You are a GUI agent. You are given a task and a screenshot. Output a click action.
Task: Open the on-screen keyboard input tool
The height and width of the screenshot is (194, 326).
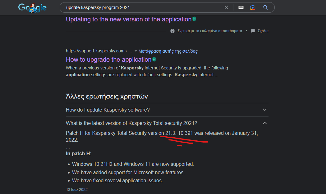241,7
